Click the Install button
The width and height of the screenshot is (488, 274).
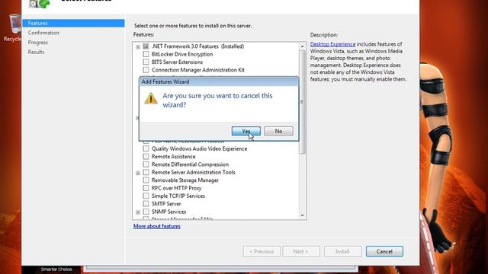[342, 251]
